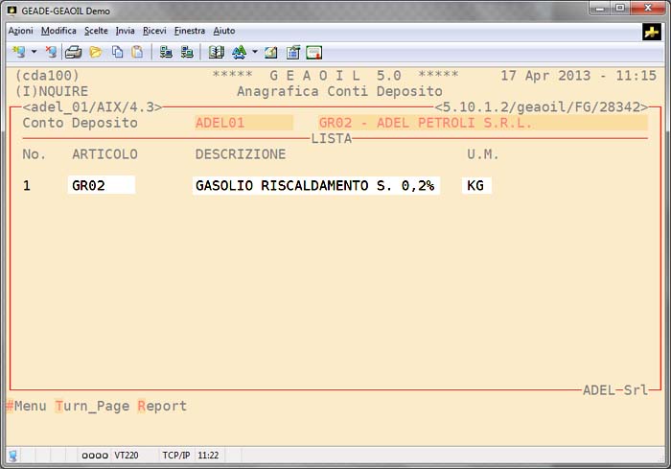Image resolution: width=671 pixels, height=469 pixels.
Task: Click the open folder toolbar icon
Action: pos(95,52)
